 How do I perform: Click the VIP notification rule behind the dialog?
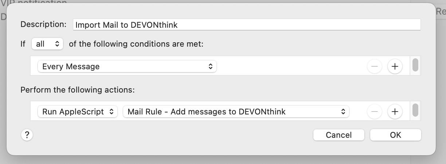pos(34,3)
